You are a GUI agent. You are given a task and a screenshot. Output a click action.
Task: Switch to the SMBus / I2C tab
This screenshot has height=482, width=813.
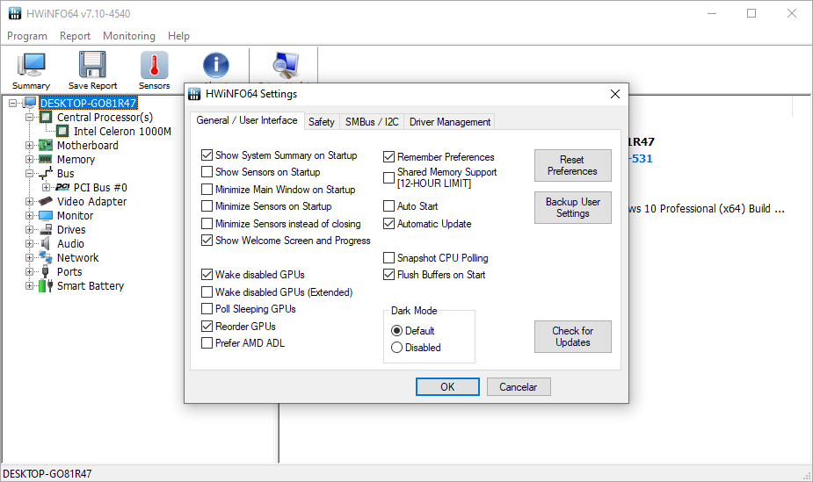372,122
